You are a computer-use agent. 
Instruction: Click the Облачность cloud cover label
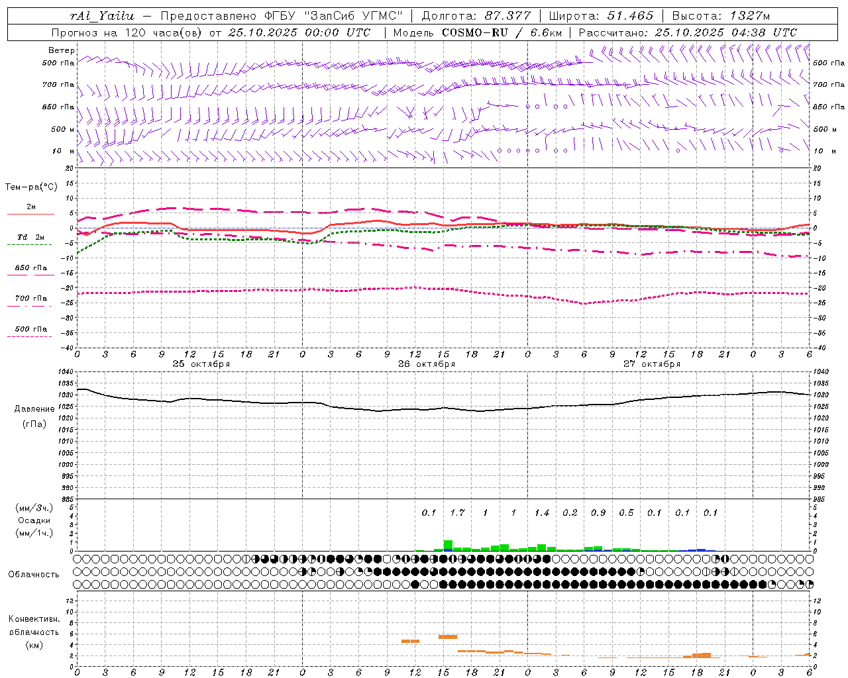pyautogui.click(x=34, y=575)
